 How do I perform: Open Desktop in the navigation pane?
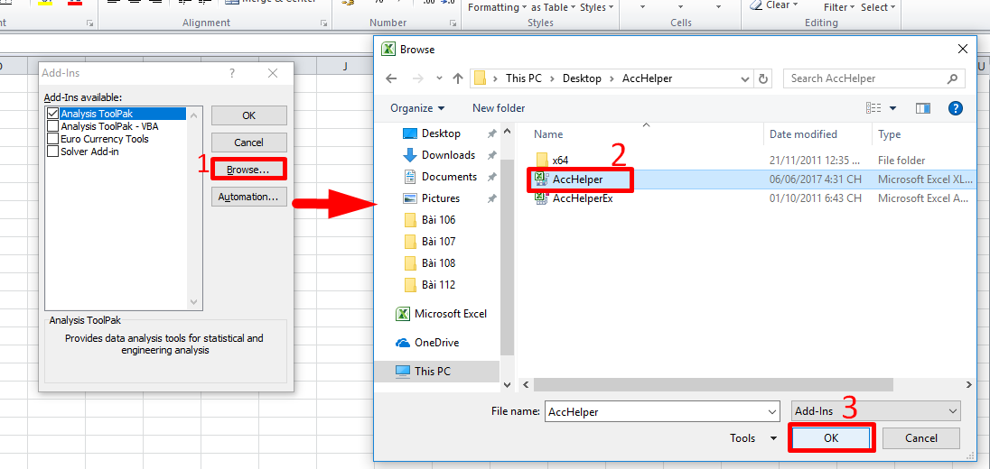tap(441, 133)
